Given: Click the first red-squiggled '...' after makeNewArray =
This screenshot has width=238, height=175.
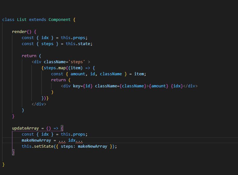Looking at the screenshot, I should pyautogui.click(x=62, y=141).
